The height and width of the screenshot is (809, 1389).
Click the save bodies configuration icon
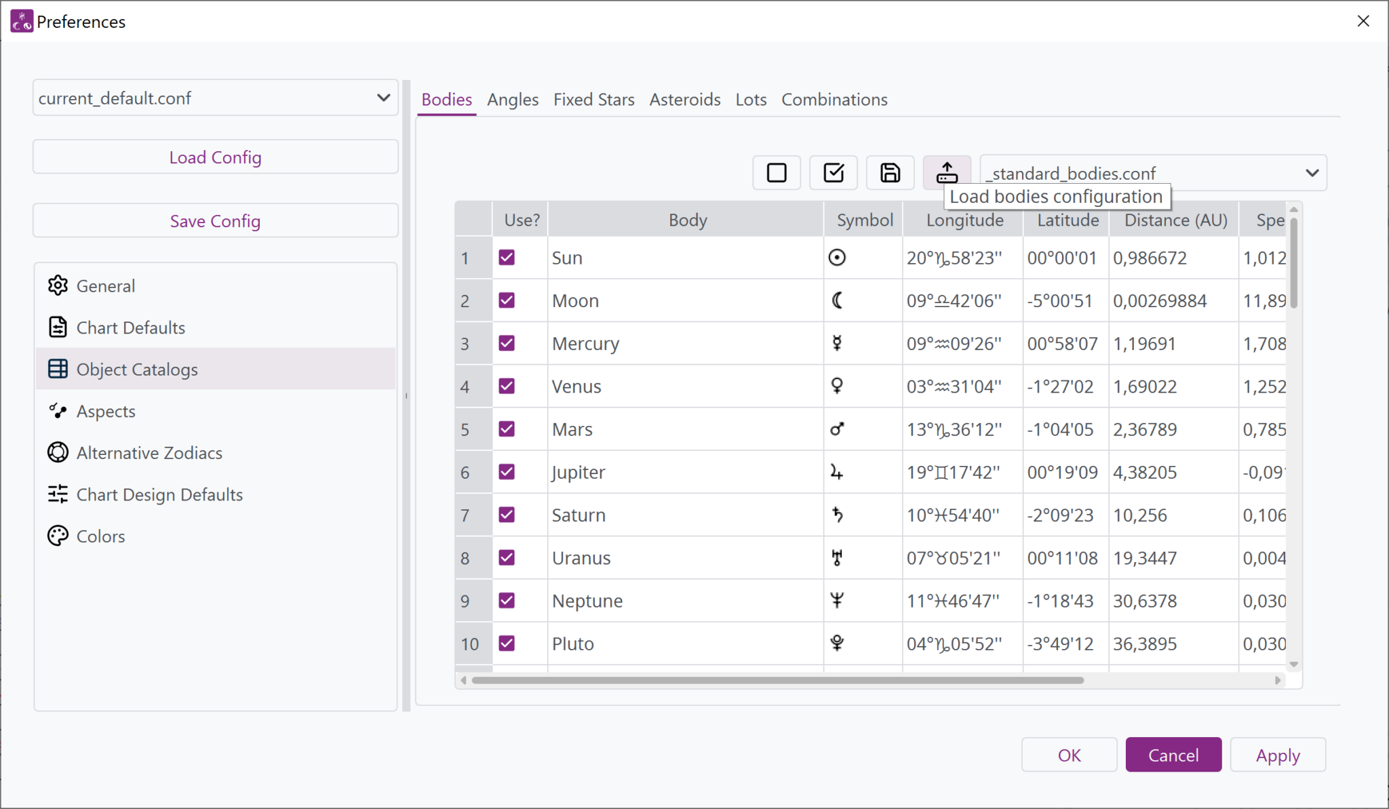point(890,173)
